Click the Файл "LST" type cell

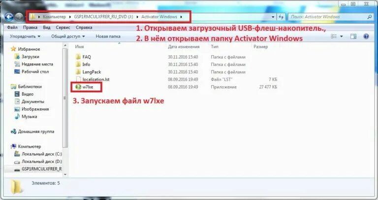point(221,79)
